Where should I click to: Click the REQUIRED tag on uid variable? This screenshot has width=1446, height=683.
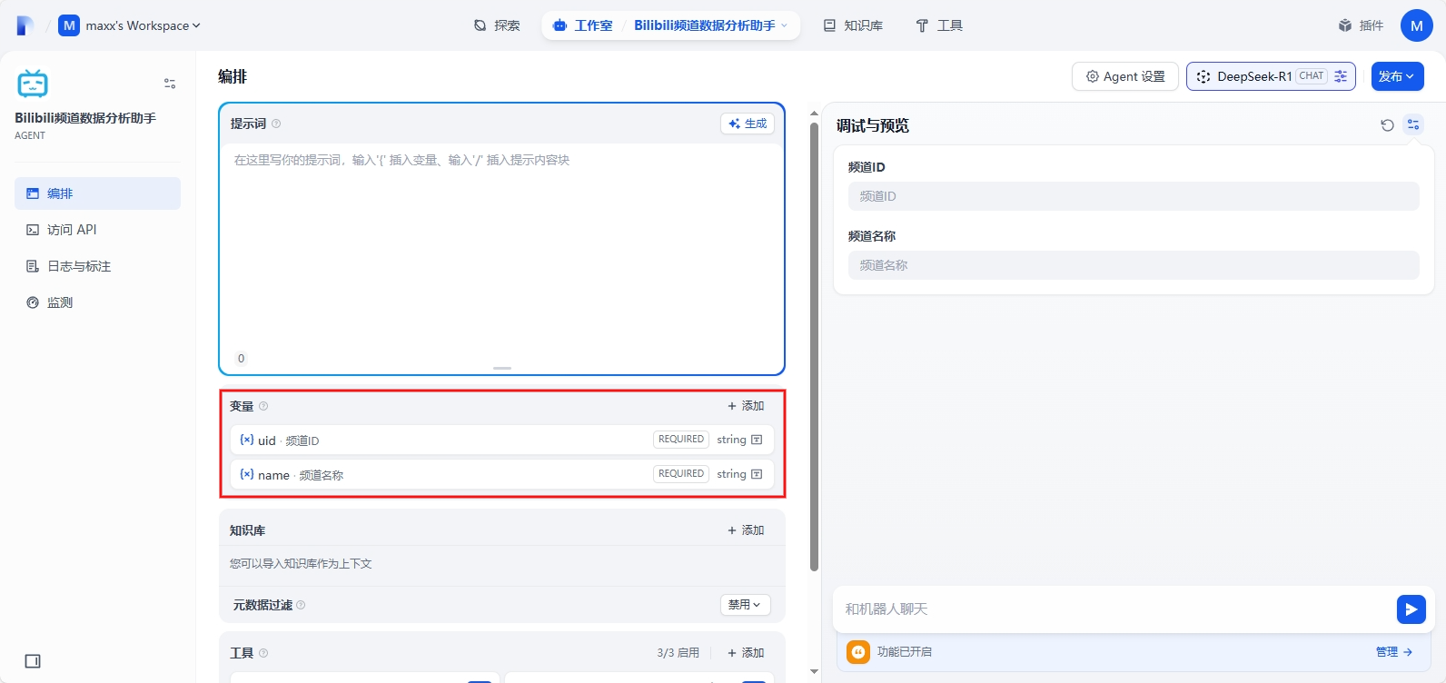(x=681, y=440)
